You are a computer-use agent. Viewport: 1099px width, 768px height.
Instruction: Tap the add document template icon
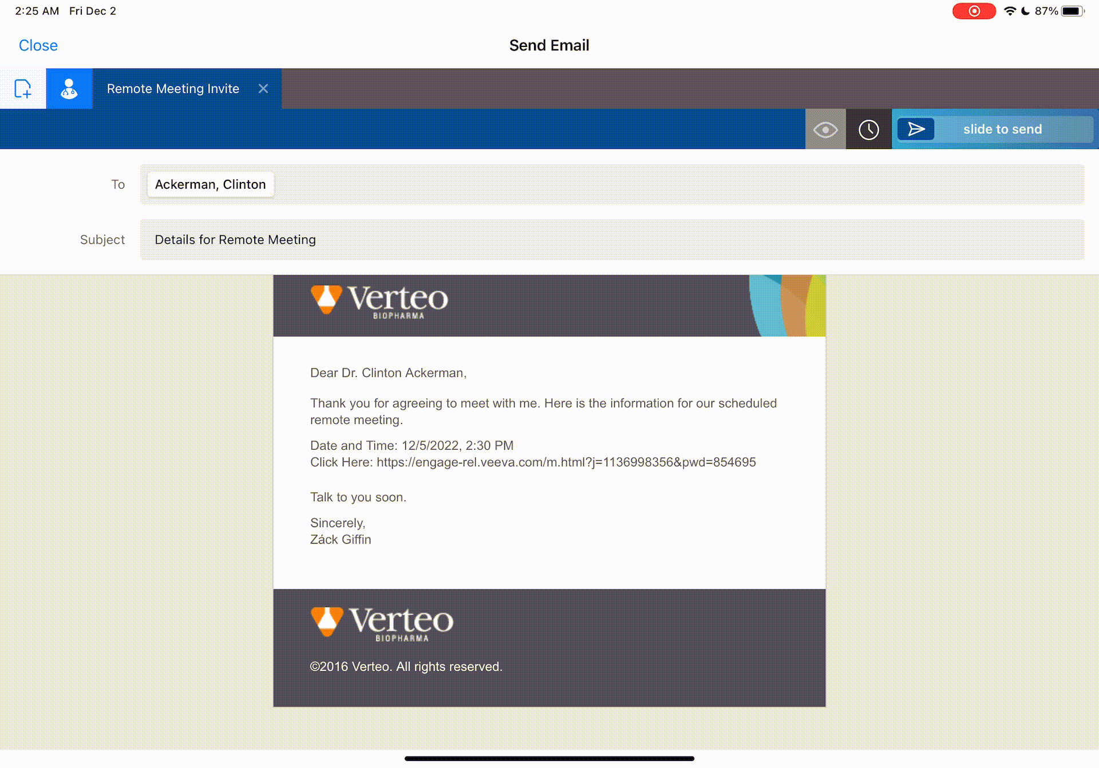click(x=23, y=89)
